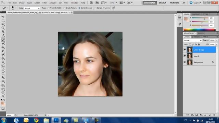
Task: Select the Quick Selection tool
Action: [x=3, y=28]
